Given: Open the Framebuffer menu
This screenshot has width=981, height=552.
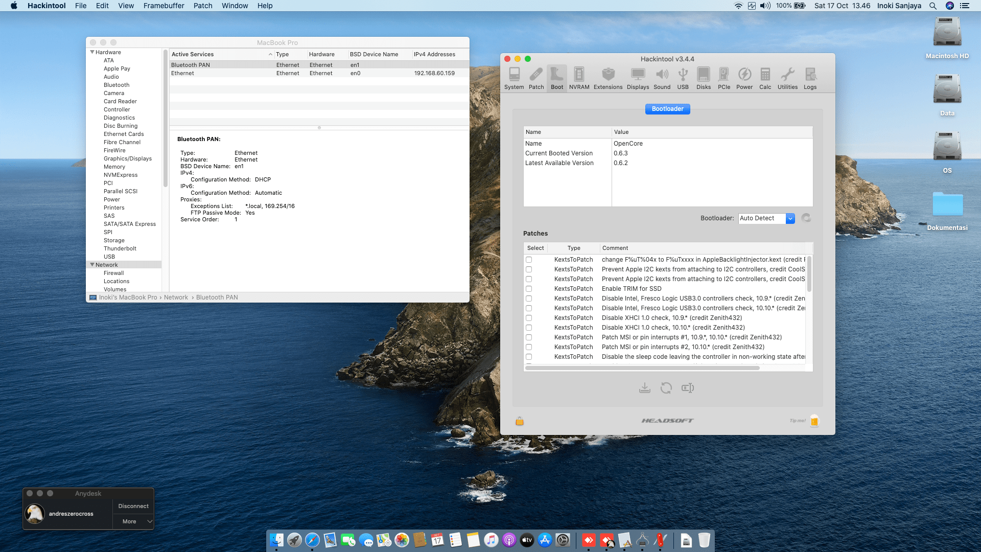Looking at the screenshot, I should pos(163,6).
